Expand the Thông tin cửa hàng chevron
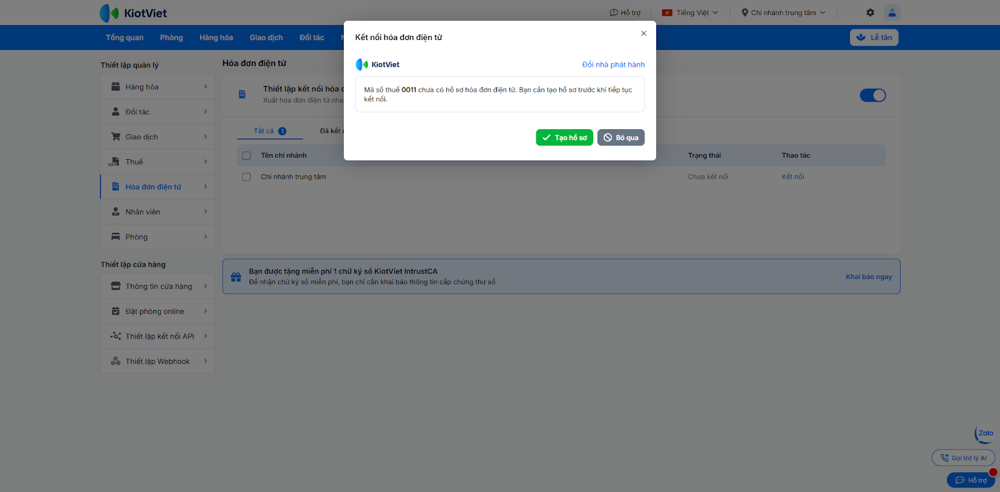Viewport: 1000px width, 492px height. (206, 286)
